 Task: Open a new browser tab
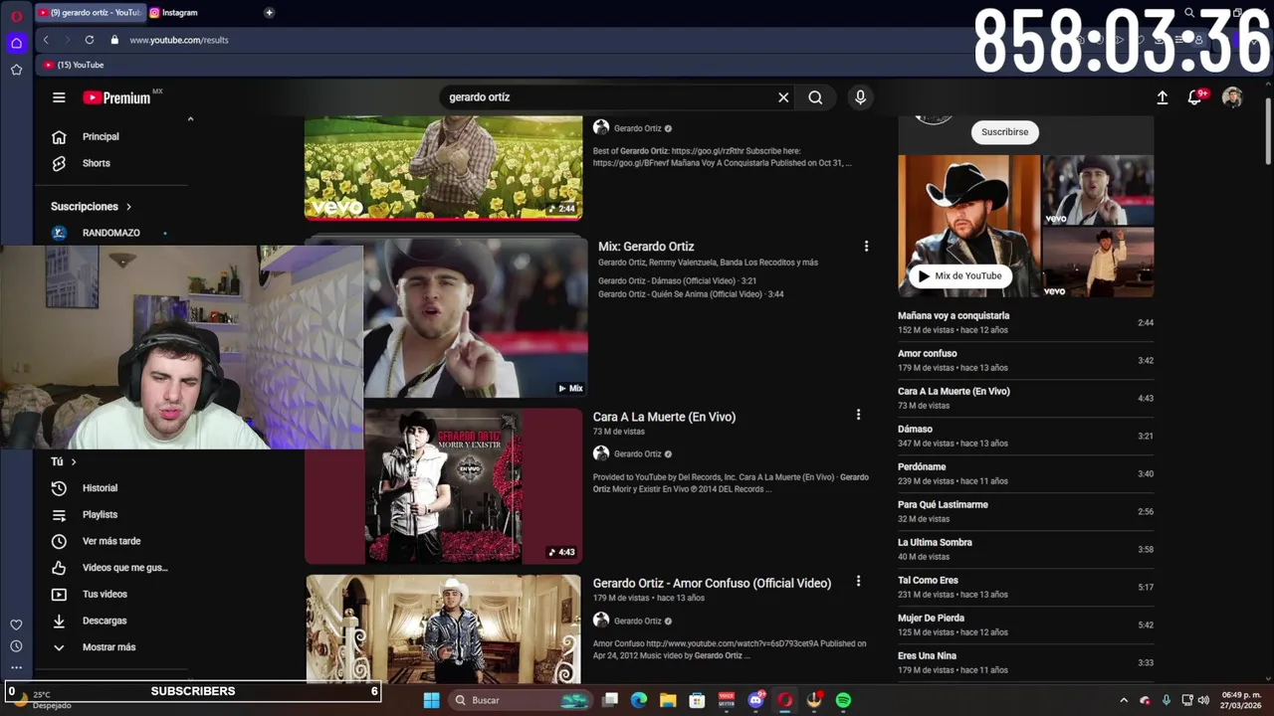[269, 13]
